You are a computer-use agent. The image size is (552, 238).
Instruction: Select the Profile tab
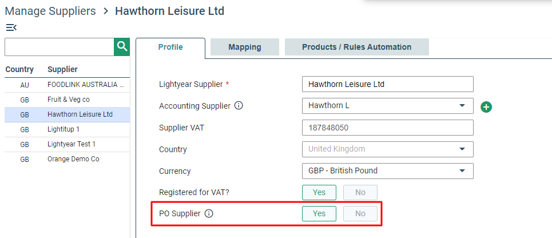(170, 47)
